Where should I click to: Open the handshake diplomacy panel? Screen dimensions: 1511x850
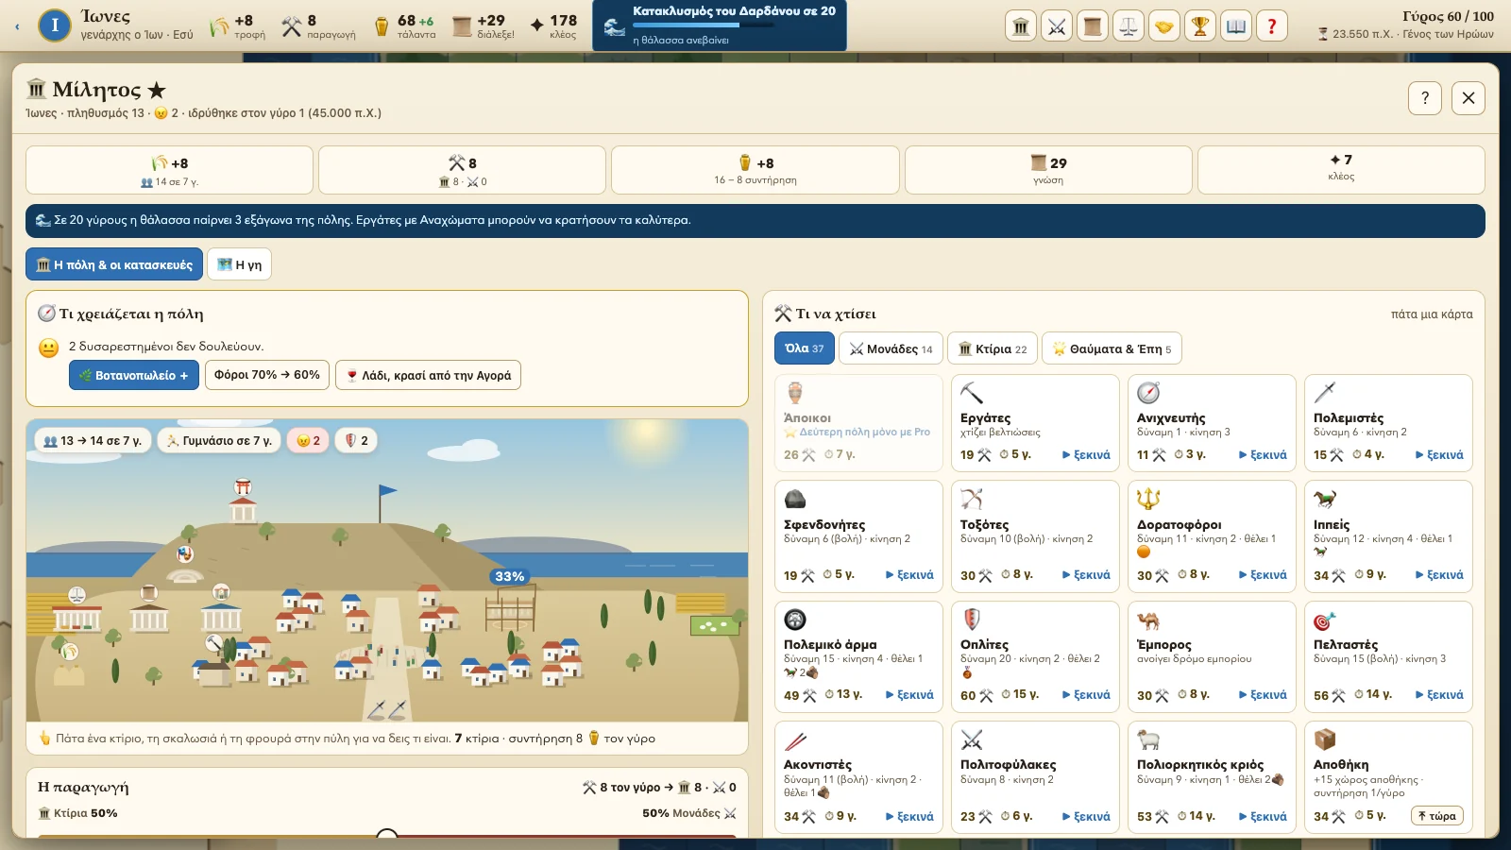point(1164,26)
